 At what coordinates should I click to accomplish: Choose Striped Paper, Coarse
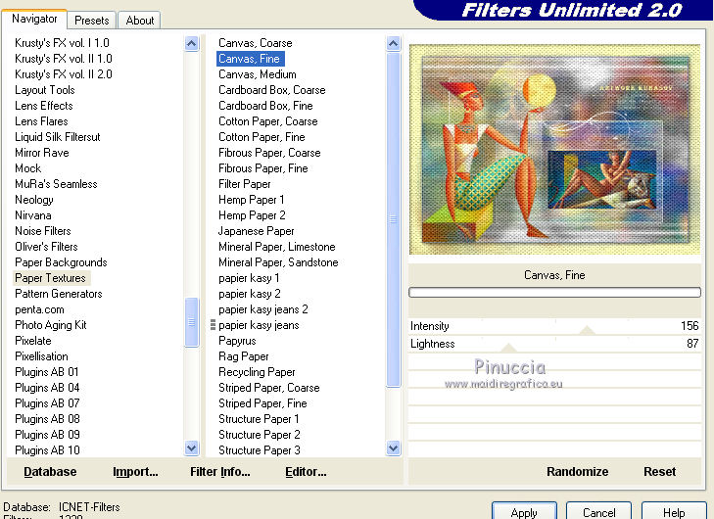click(268, 388)
